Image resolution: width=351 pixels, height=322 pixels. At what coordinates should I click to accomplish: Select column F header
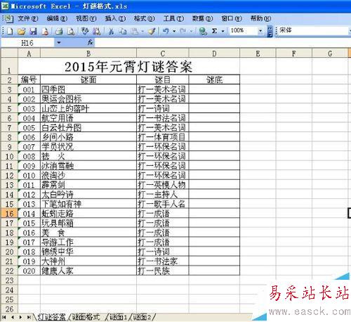click(x=294, y=53)
